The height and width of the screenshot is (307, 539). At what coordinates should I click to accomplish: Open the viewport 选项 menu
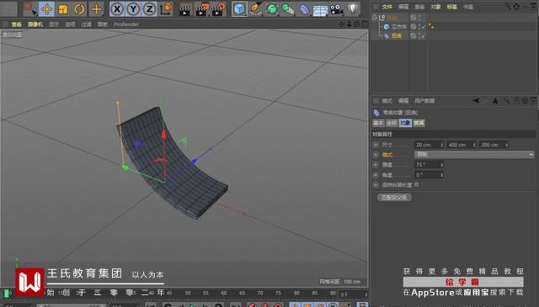tap(70, 24)
